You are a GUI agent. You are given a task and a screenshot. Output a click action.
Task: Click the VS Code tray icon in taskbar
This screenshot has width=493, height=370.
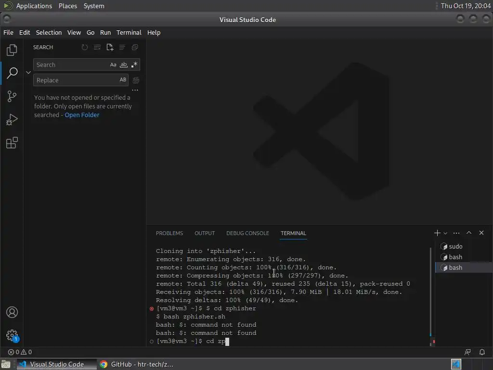tap(456, 364)
